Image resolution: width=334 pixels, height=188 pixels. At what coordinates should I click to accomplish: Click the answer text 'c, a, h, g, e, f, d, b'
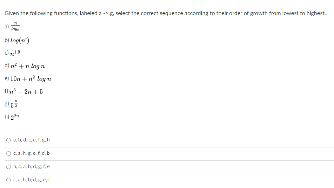31,153
